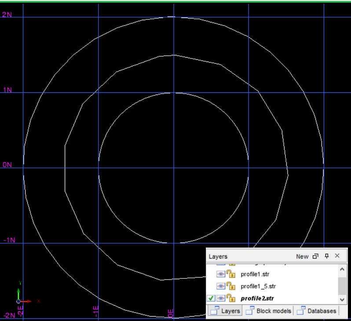Screen dimensions: 351x321
Task: Click the lock icon of profile2.str
Action: 231,298
